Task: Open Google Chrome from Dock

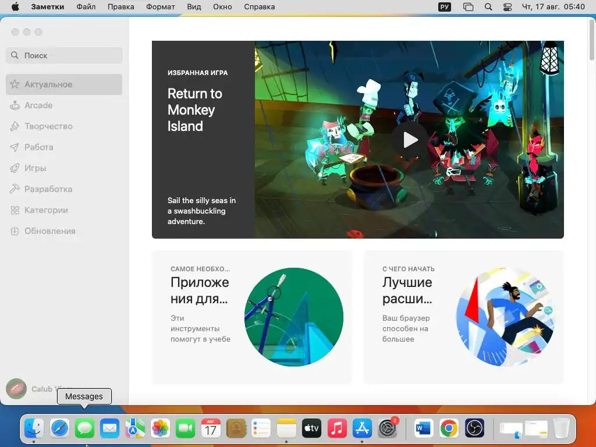Action: point(449,428)
